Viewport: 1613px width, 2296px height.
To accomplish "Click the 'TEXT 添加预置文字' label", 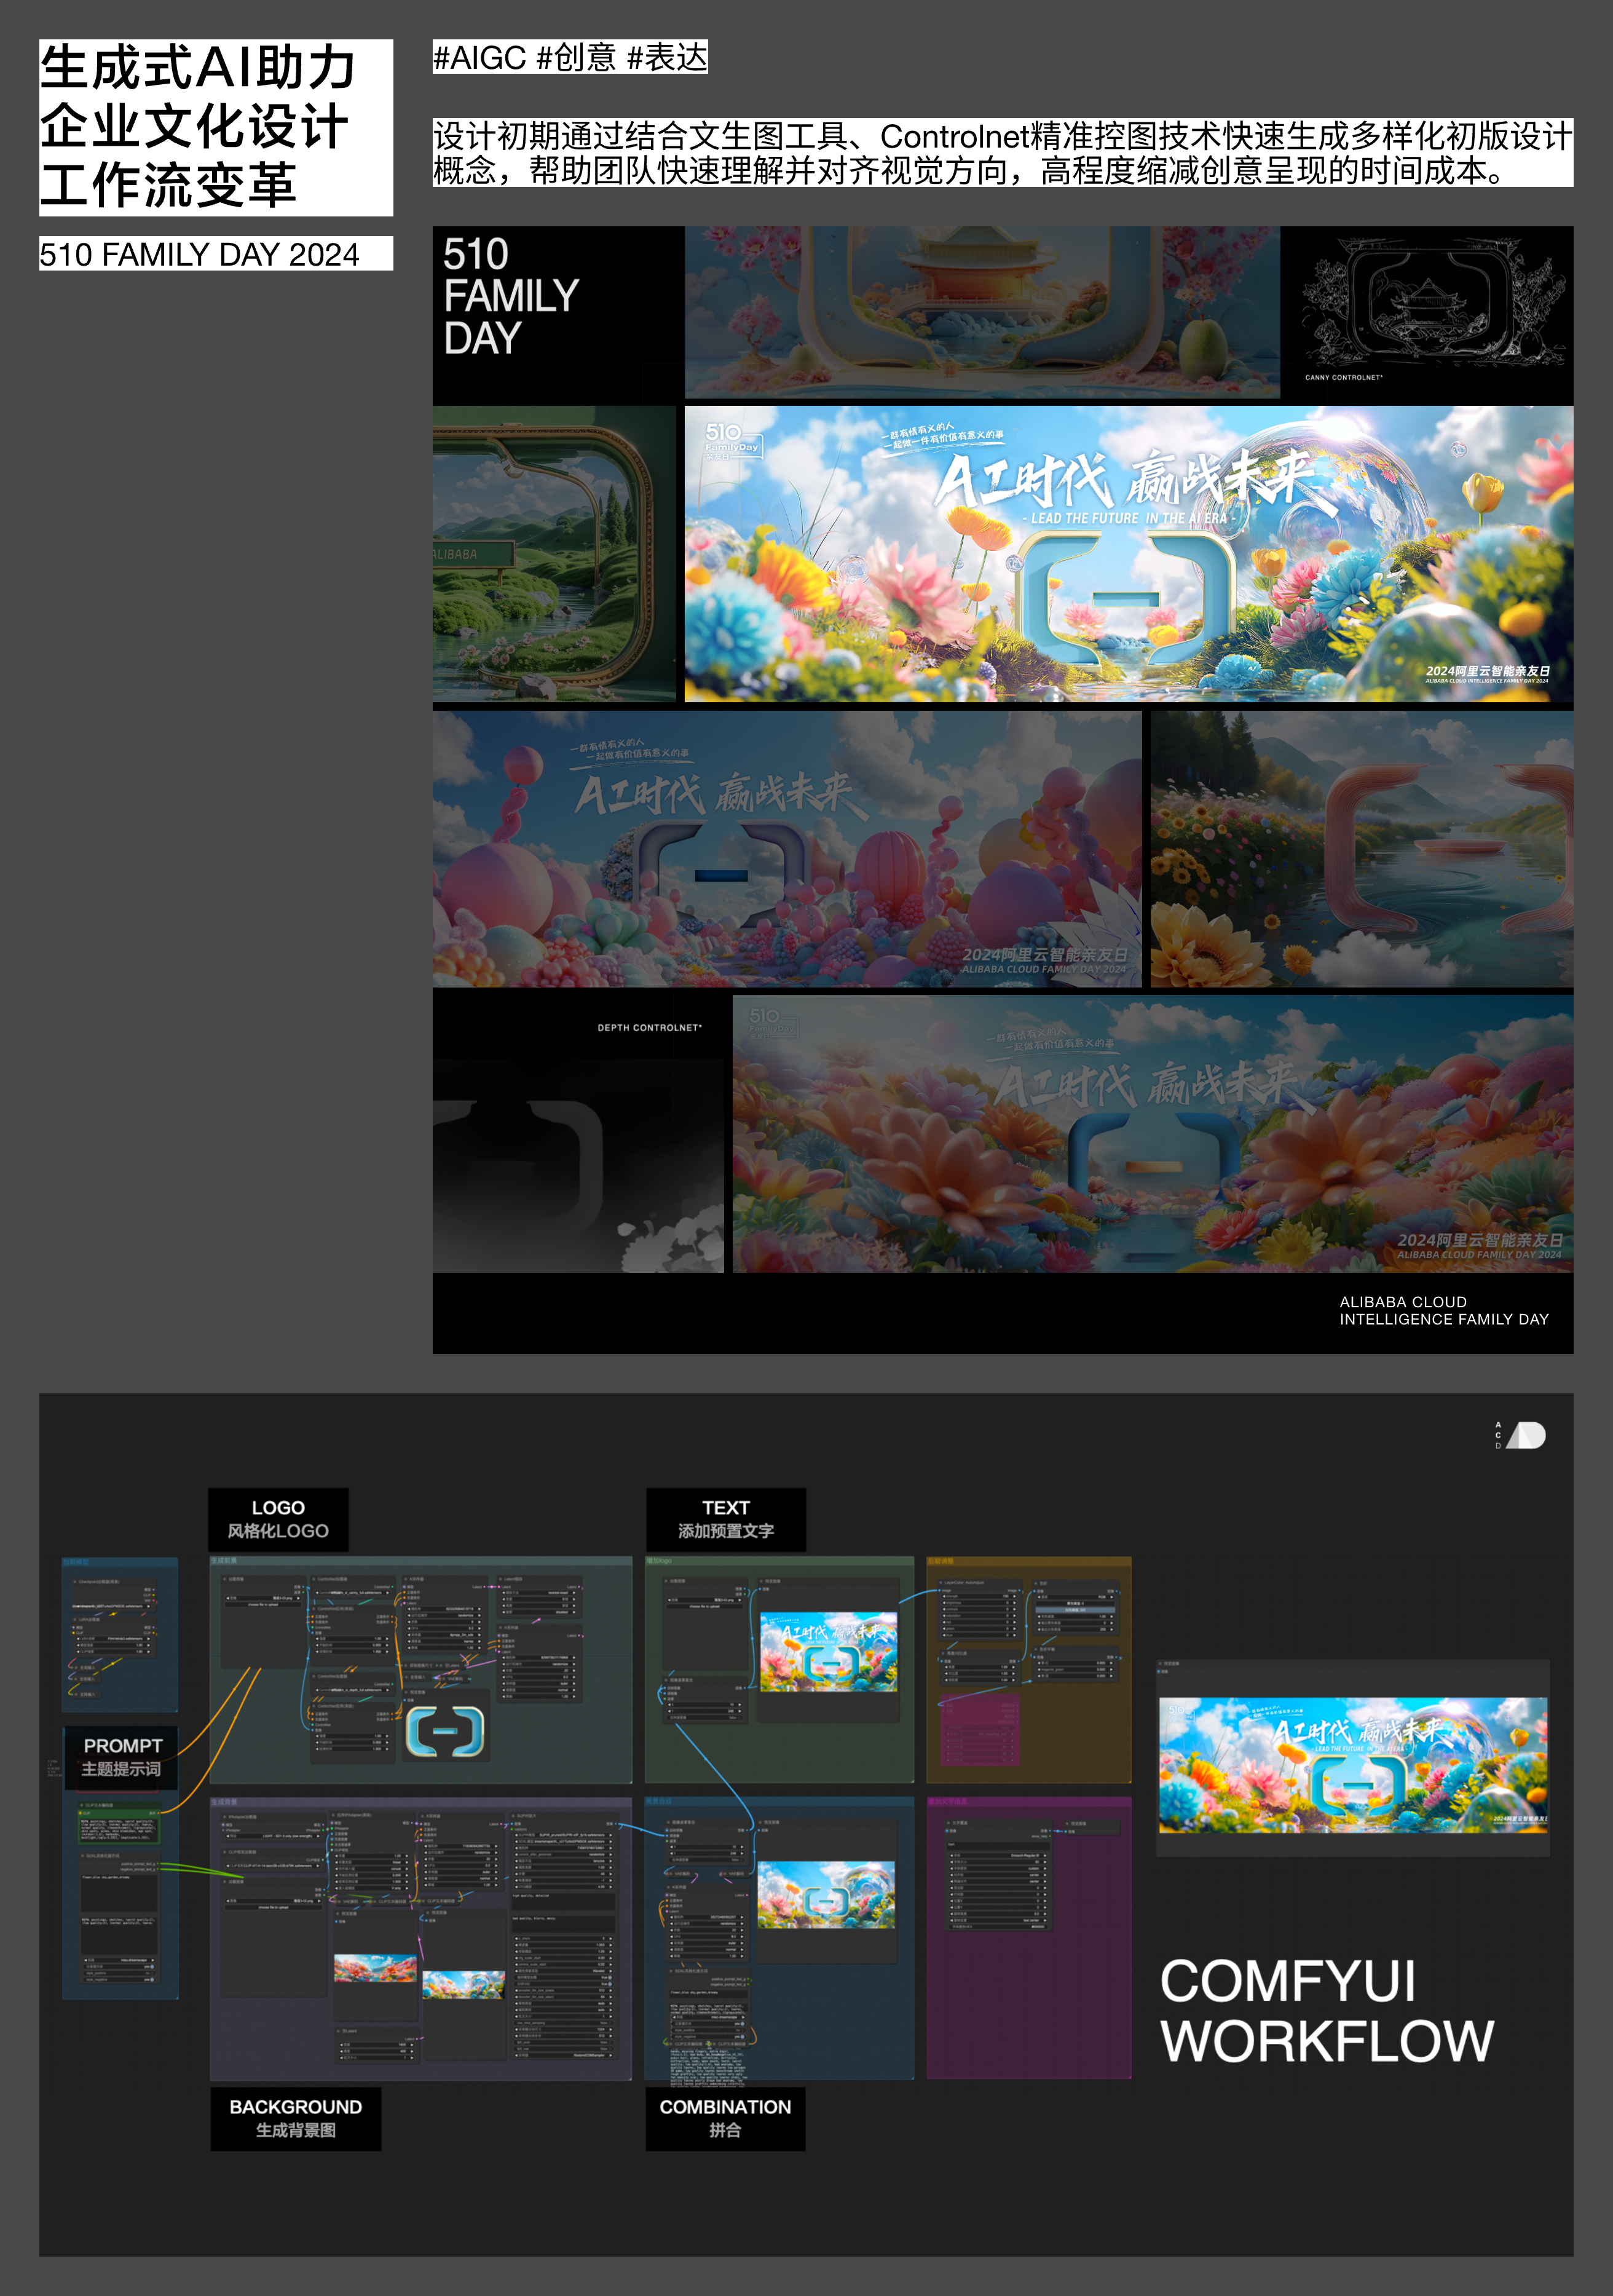I will click(x=726, y=1519).
